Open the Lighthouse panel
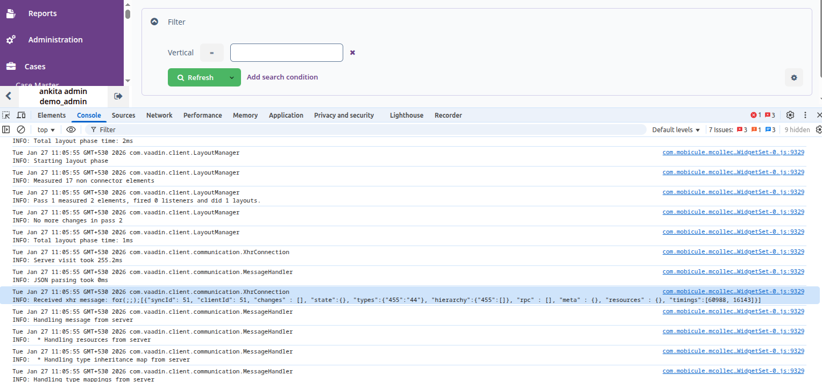 pos(407,115)
